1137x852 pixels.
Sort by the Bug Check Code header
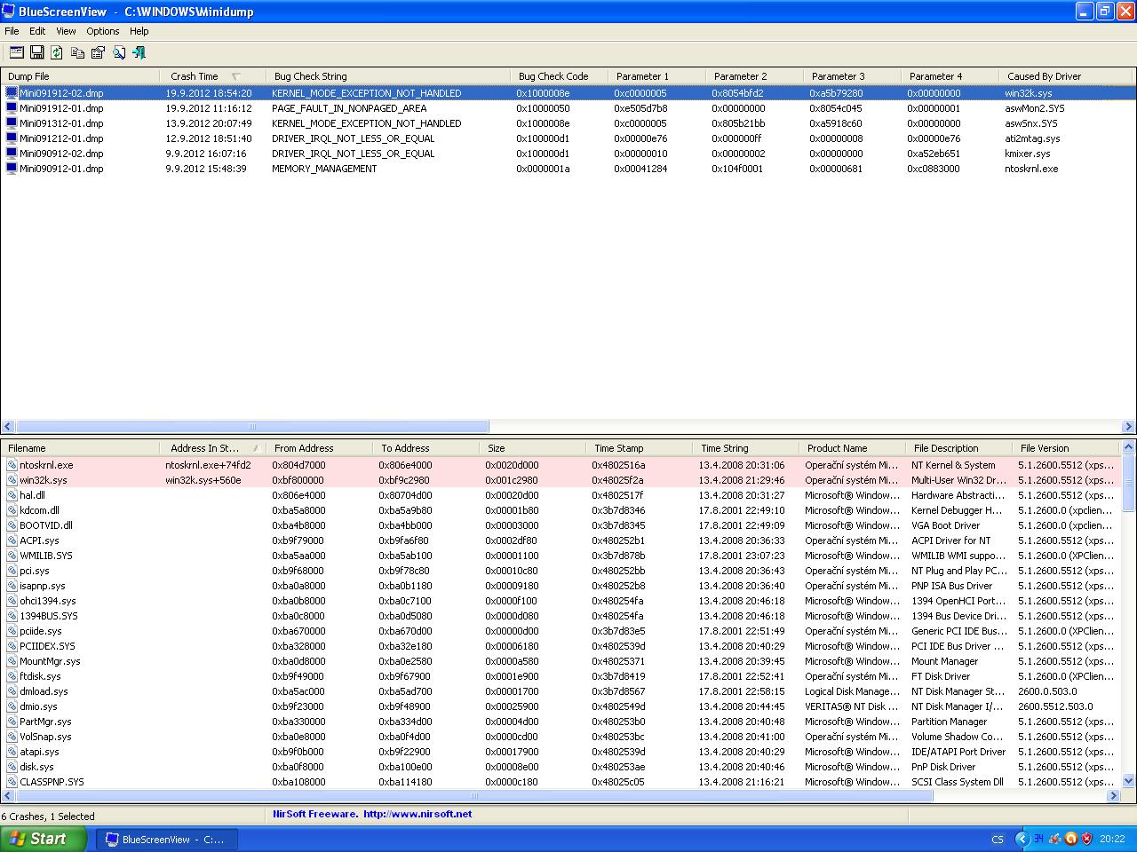[x=559, y=76]
